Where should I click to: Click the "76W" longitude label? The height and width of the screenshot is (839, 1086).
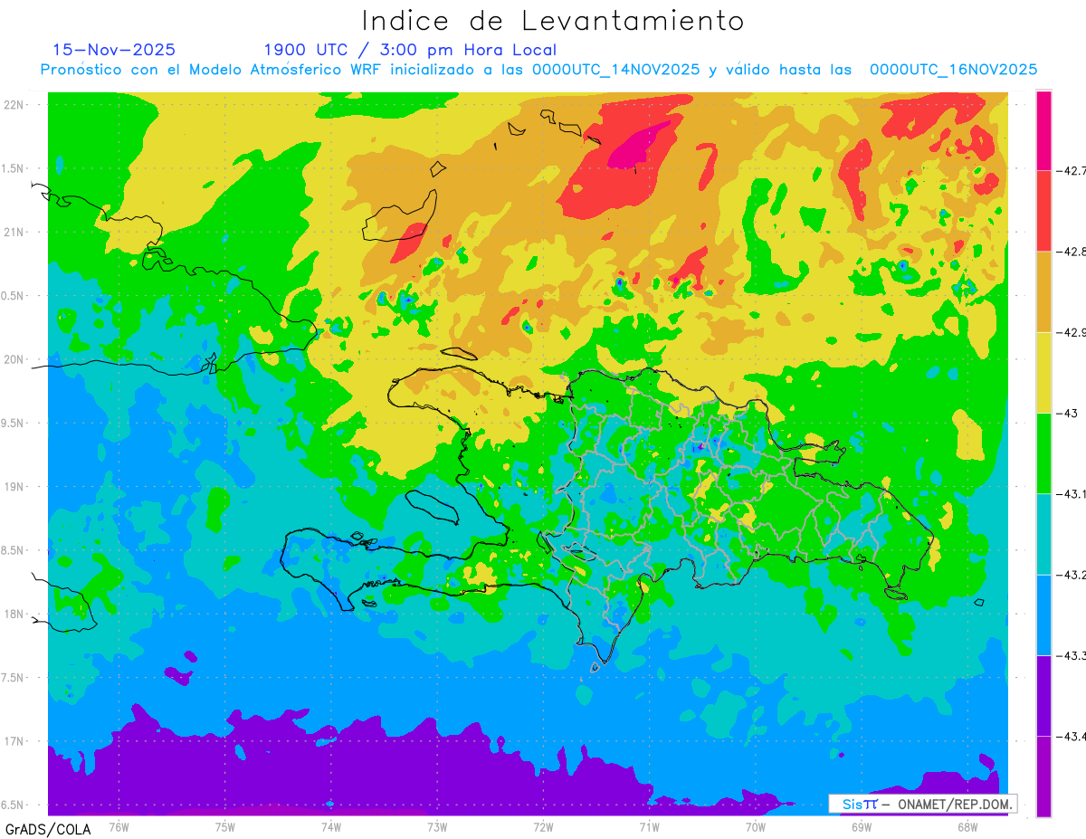[x=119, y=826]
